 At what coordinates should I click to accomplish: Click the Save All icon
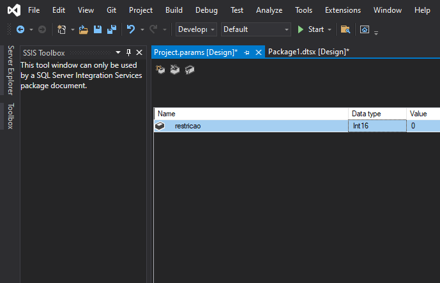coord(112,29)
